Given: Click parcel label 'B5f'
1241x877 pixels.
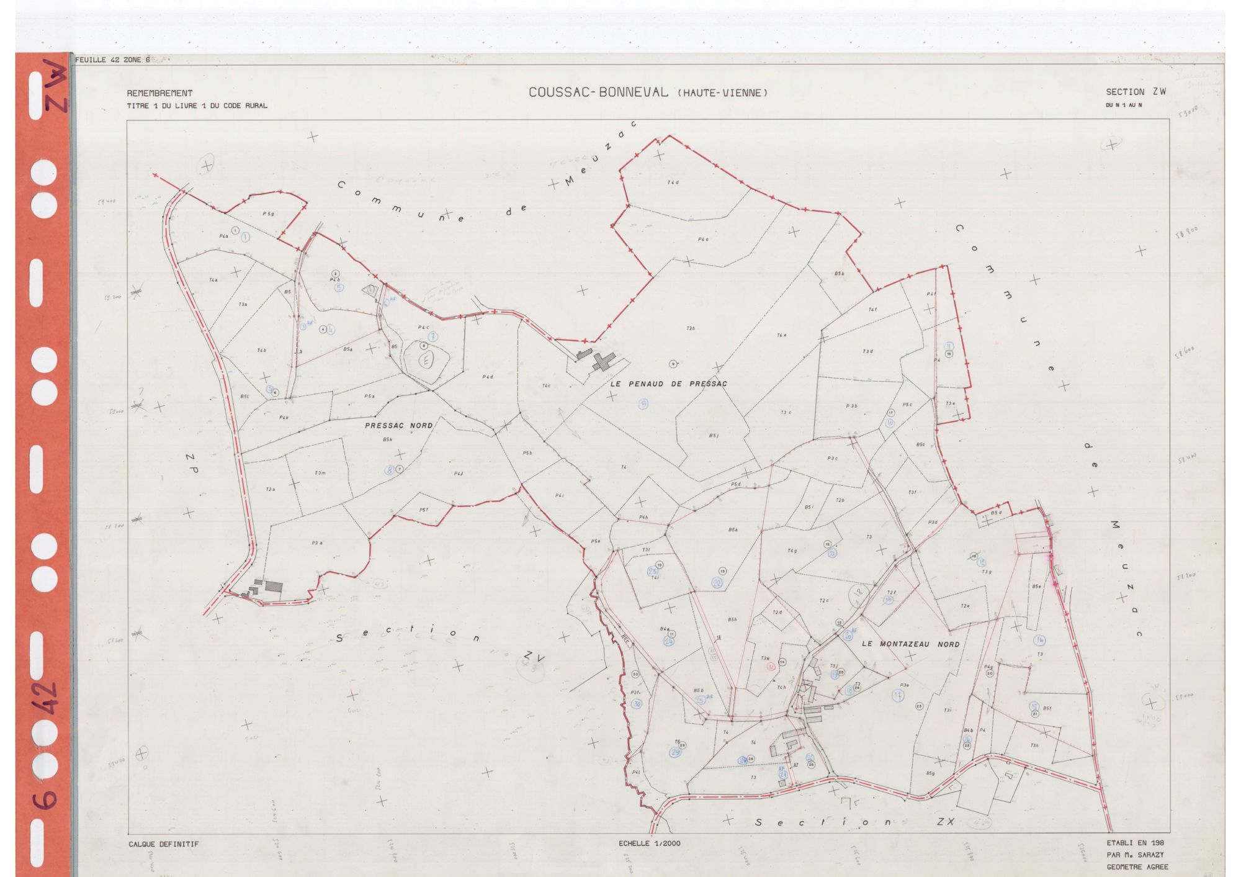Looking at the screenshot, I should click(1047, 708).
